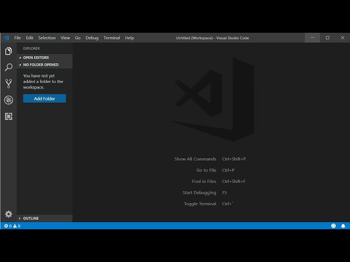Show errors and warnings count in status bar
350x262 pixels.
click(12, 225)
